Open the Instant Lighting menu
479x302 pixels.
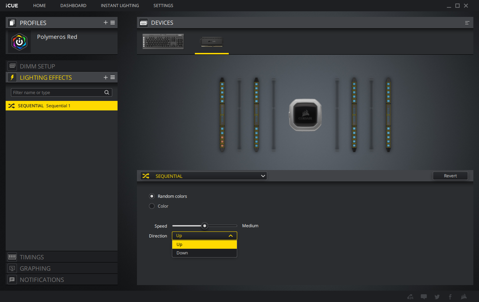point(120,6)
